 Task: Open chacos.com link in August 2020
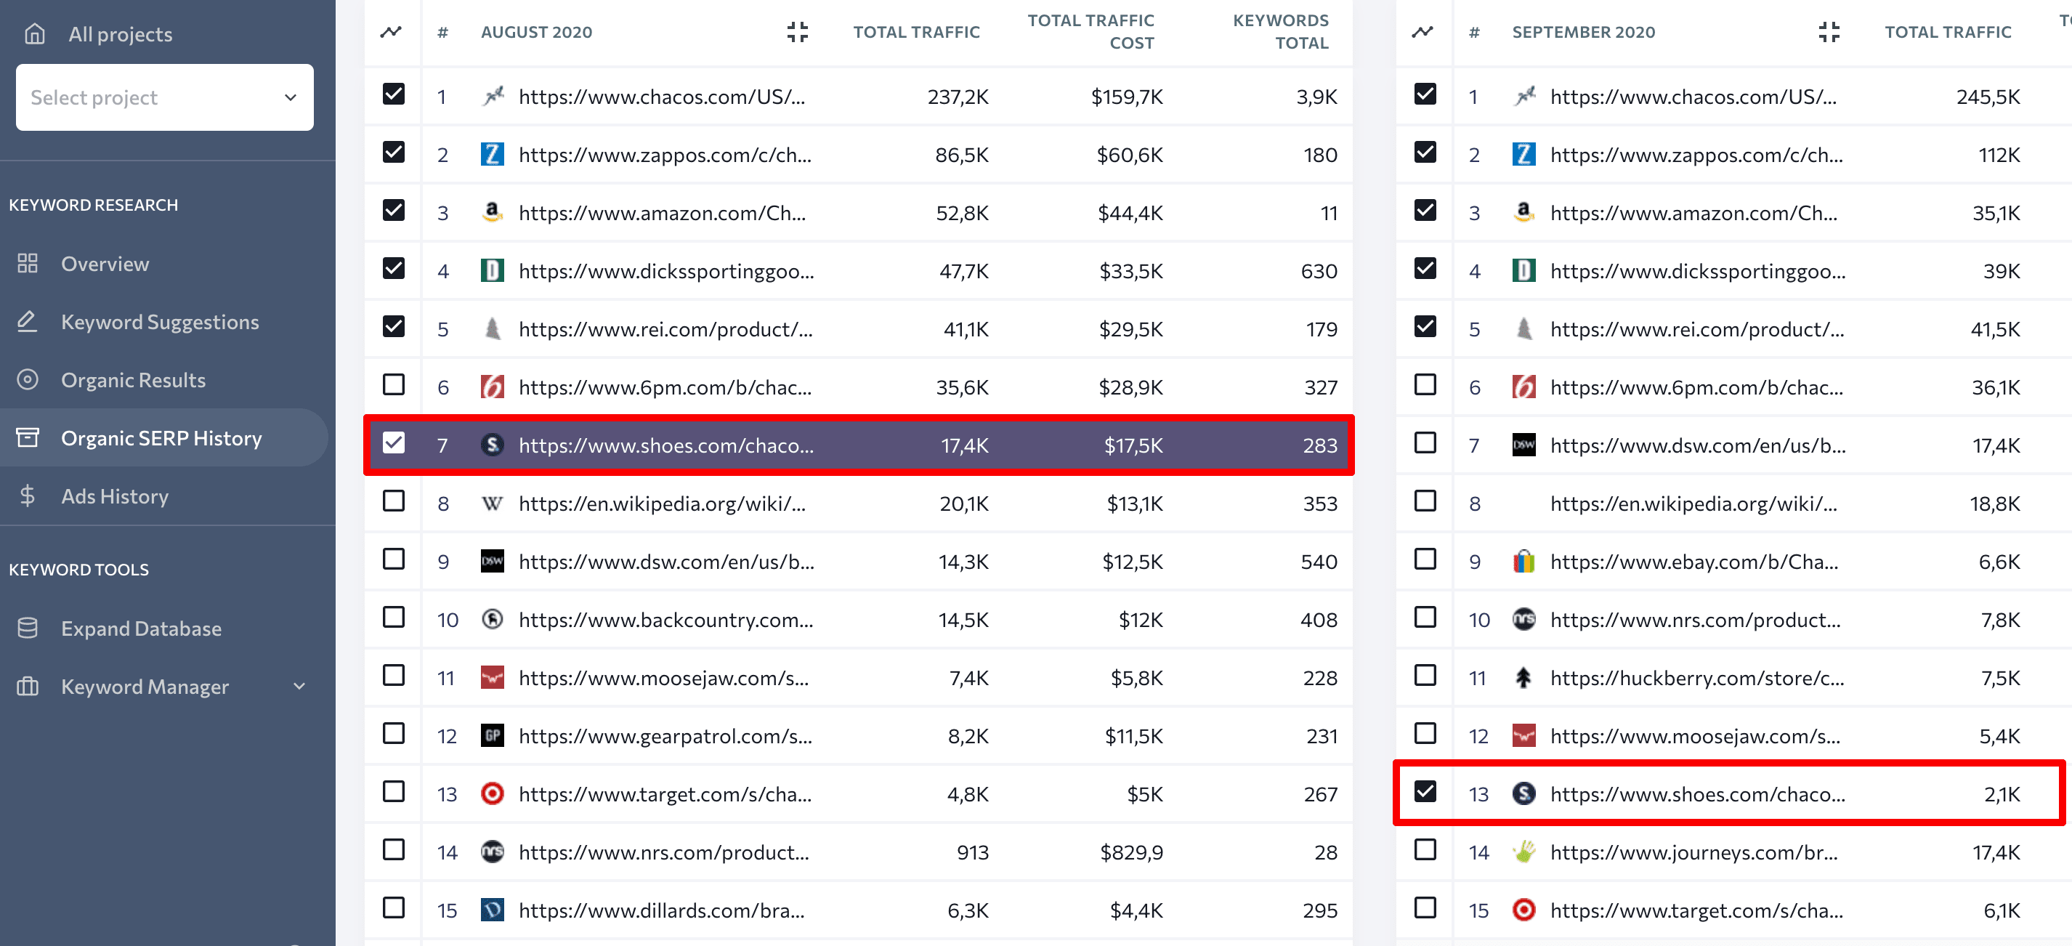click(661, 97)
